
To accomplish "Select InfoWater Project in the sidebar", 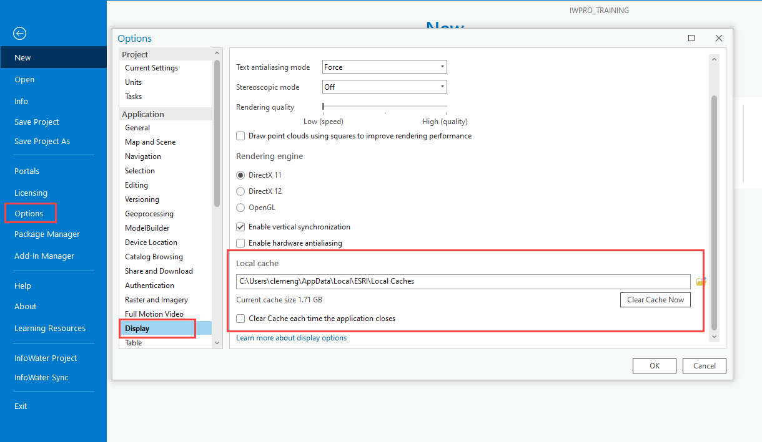I will click(x=46, y=358).
